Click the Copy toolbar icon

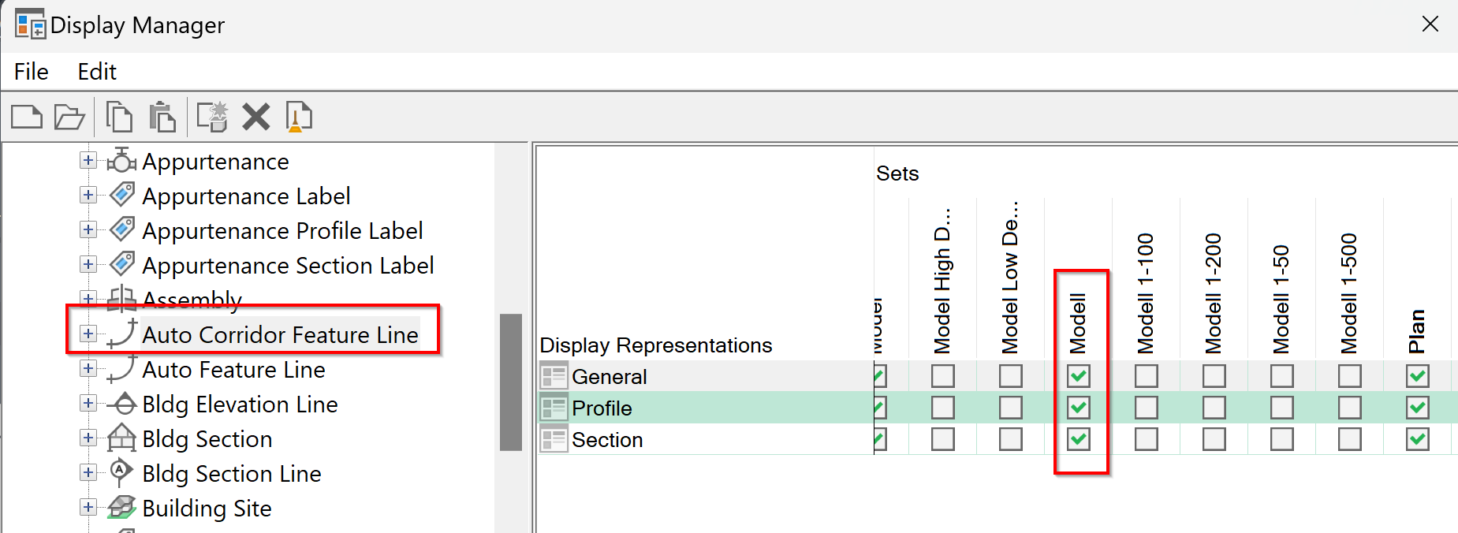[119, 117]
